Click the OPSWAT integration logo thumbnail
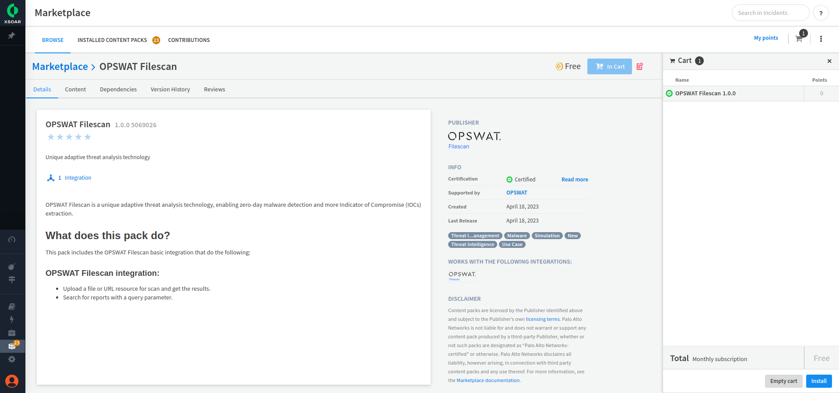The image size is (839, 393). [462, 275]
